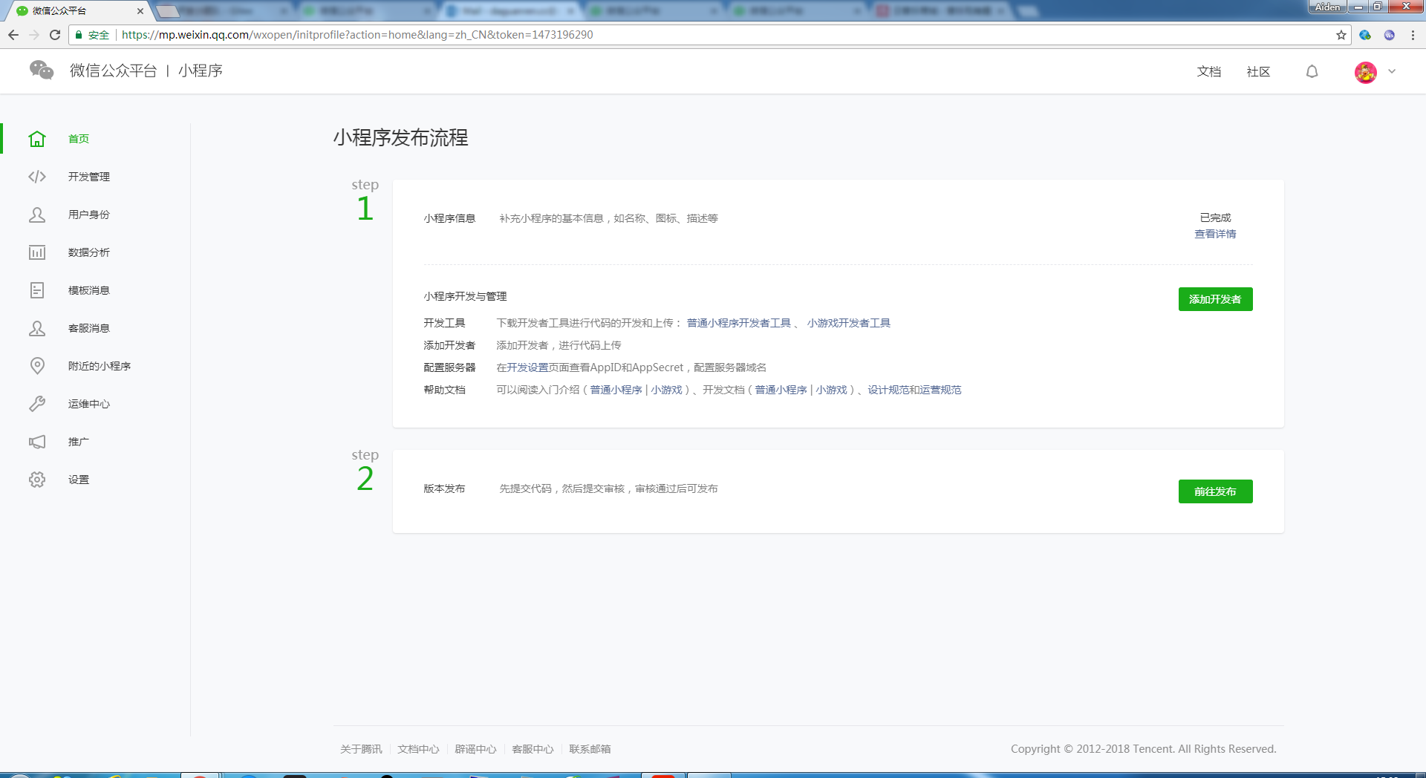Click the person icon beside 用户身份
This screenshot has width=1426, height=778.
[37, 215]
